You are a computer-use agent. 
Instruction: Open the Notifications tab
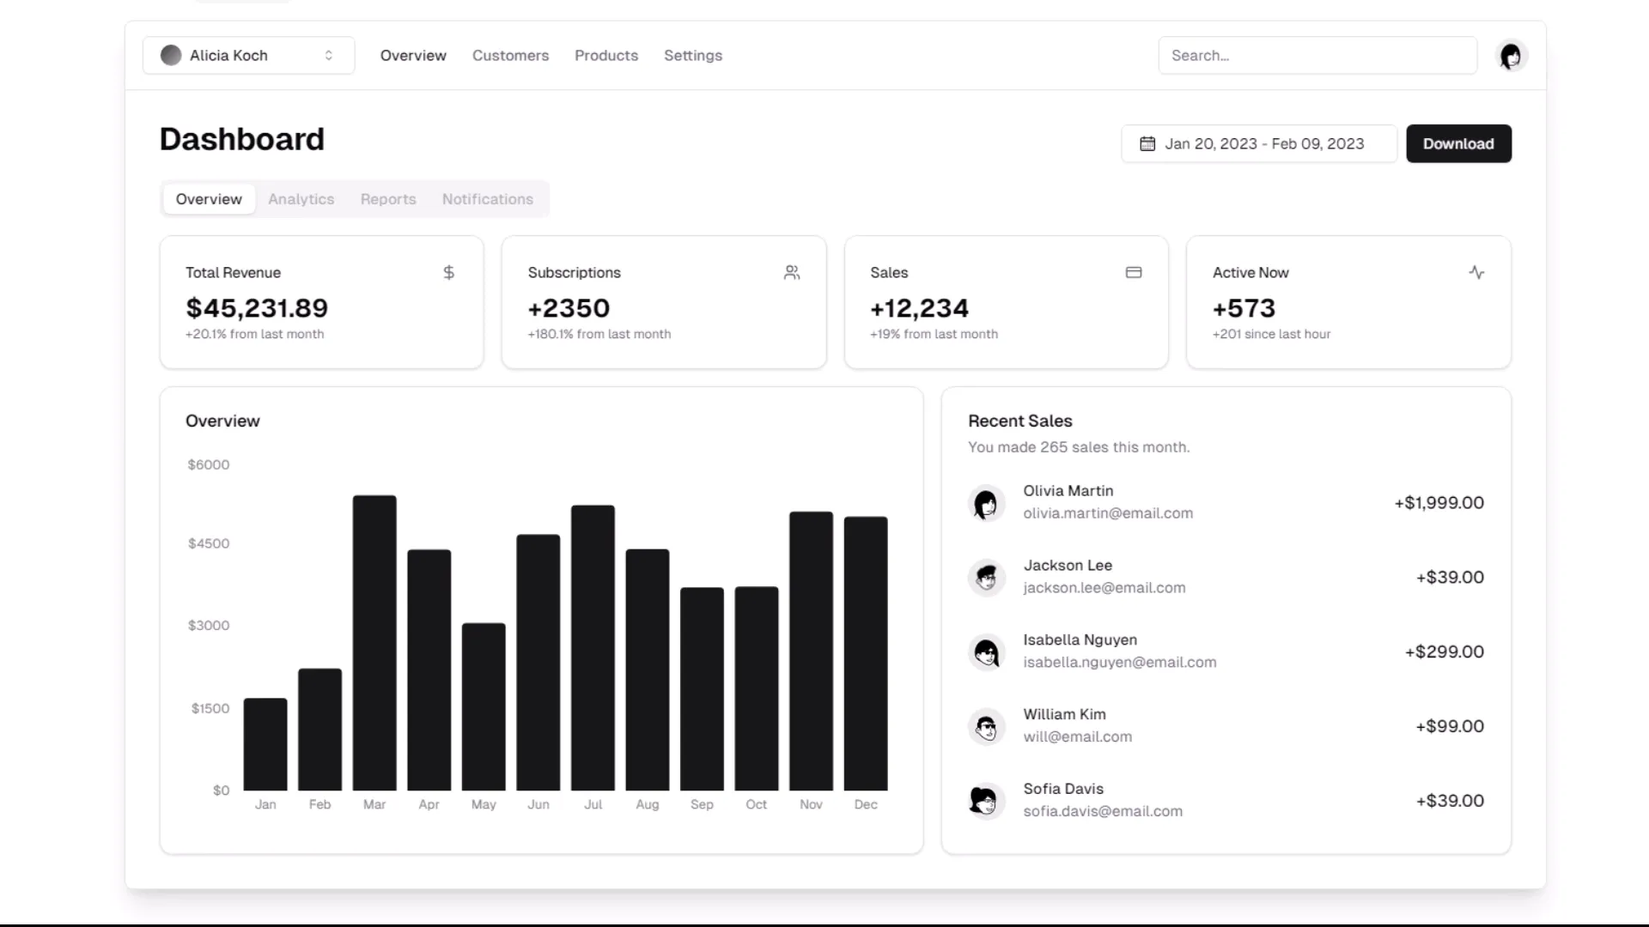coord(488,199)
